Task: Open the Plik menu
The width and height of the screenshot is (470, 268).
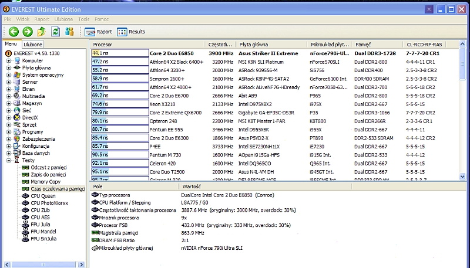Action: (8, 19)
